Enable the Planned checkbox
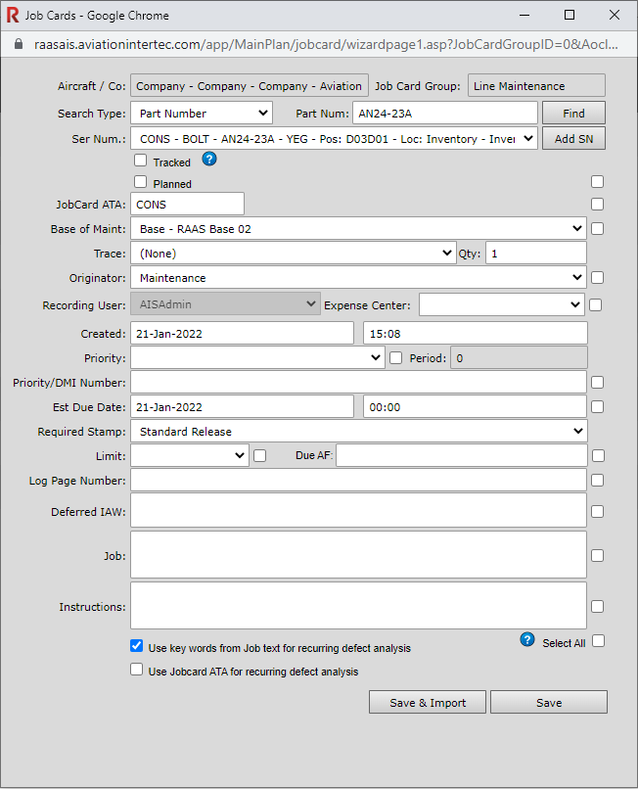 coord(140,182)
